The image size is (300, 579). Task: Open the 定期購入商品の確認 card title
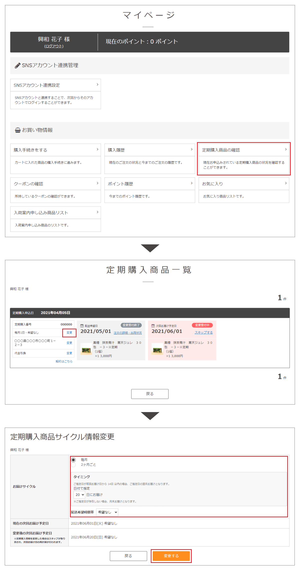[x=221, y=150]
